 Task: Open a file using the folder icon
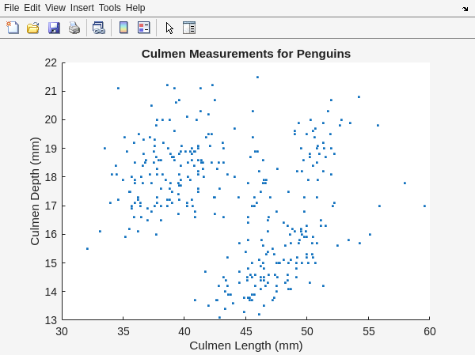(x=33, y=28)
